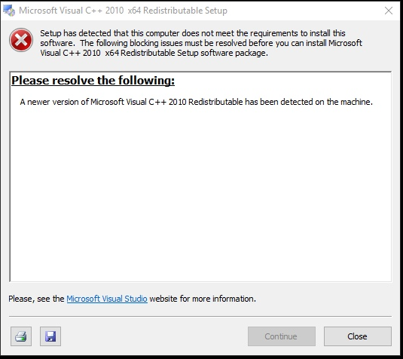Viewport: 403px width, 359px height.
Task: Click the 'Please, see the' text before link
Action: click(x=36, y=299)
